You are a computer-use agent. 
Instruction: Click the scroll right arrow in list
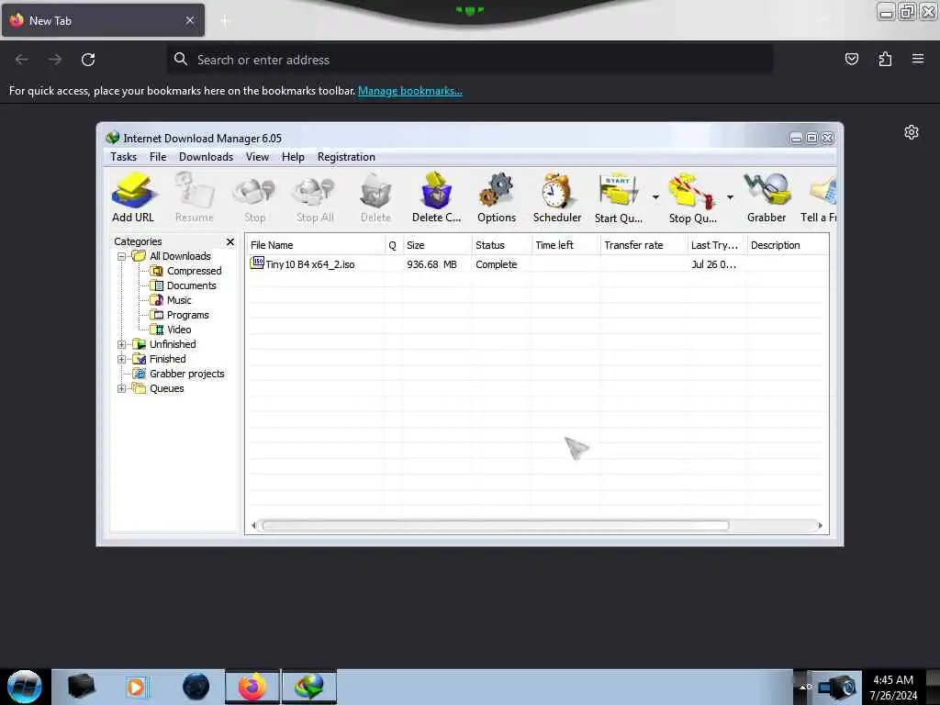820,526
